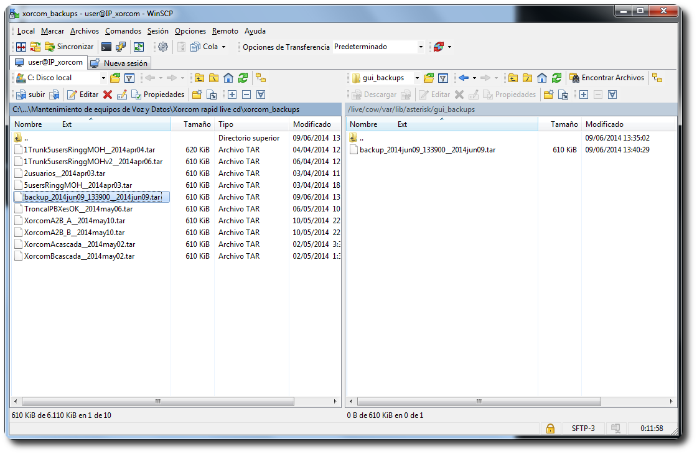Image resolution: width=697 pixels, height=454 pixels.
Task: Click the SFTP-3 protocol status entry
Action: pyautogui.click(x=583, y=429)
